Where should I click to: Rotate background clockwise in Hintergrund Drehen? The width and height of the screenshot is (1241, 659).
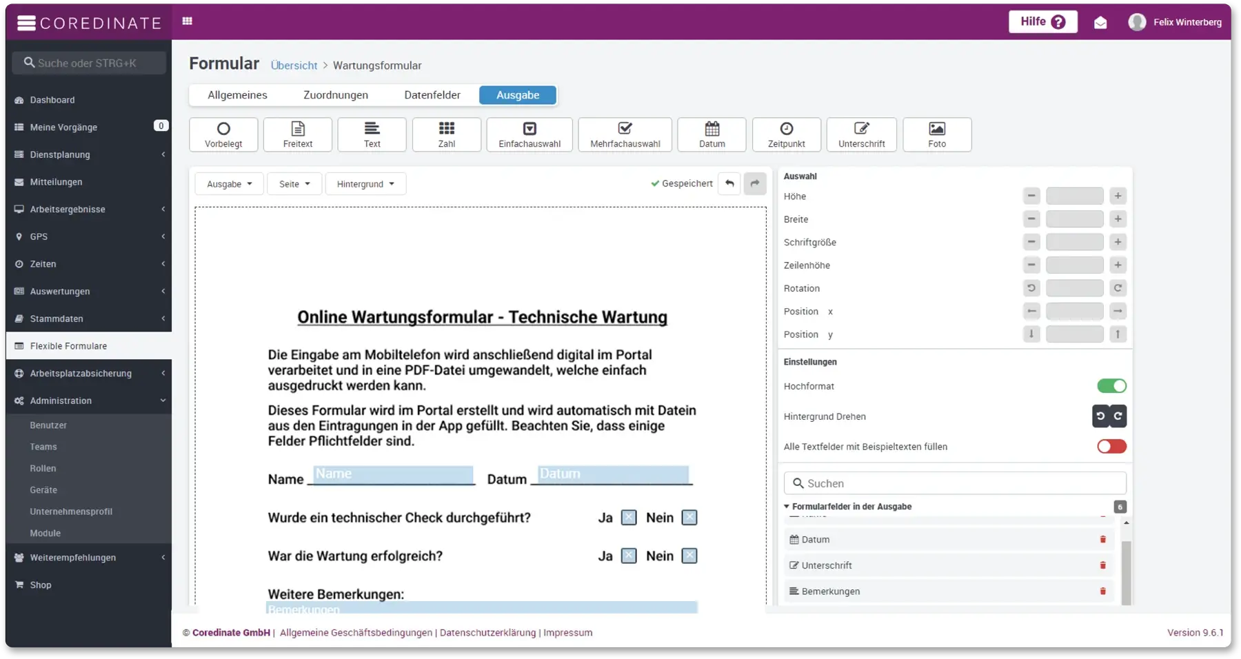[x=1118, y=416]
